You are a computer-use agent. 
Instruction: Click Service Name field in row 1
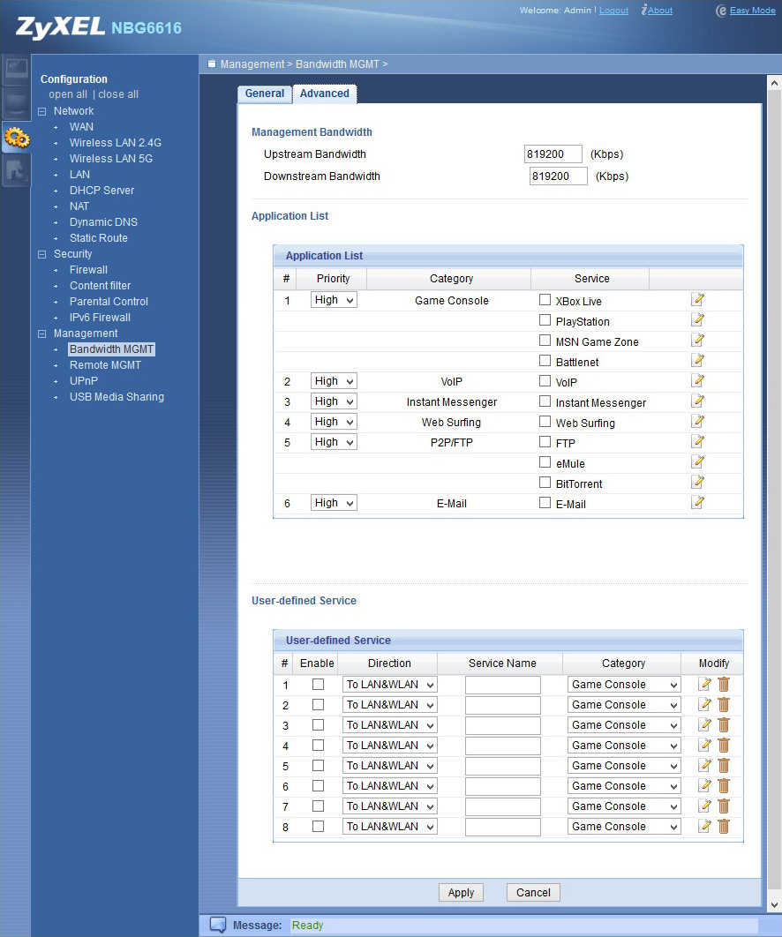pos(503,685)
